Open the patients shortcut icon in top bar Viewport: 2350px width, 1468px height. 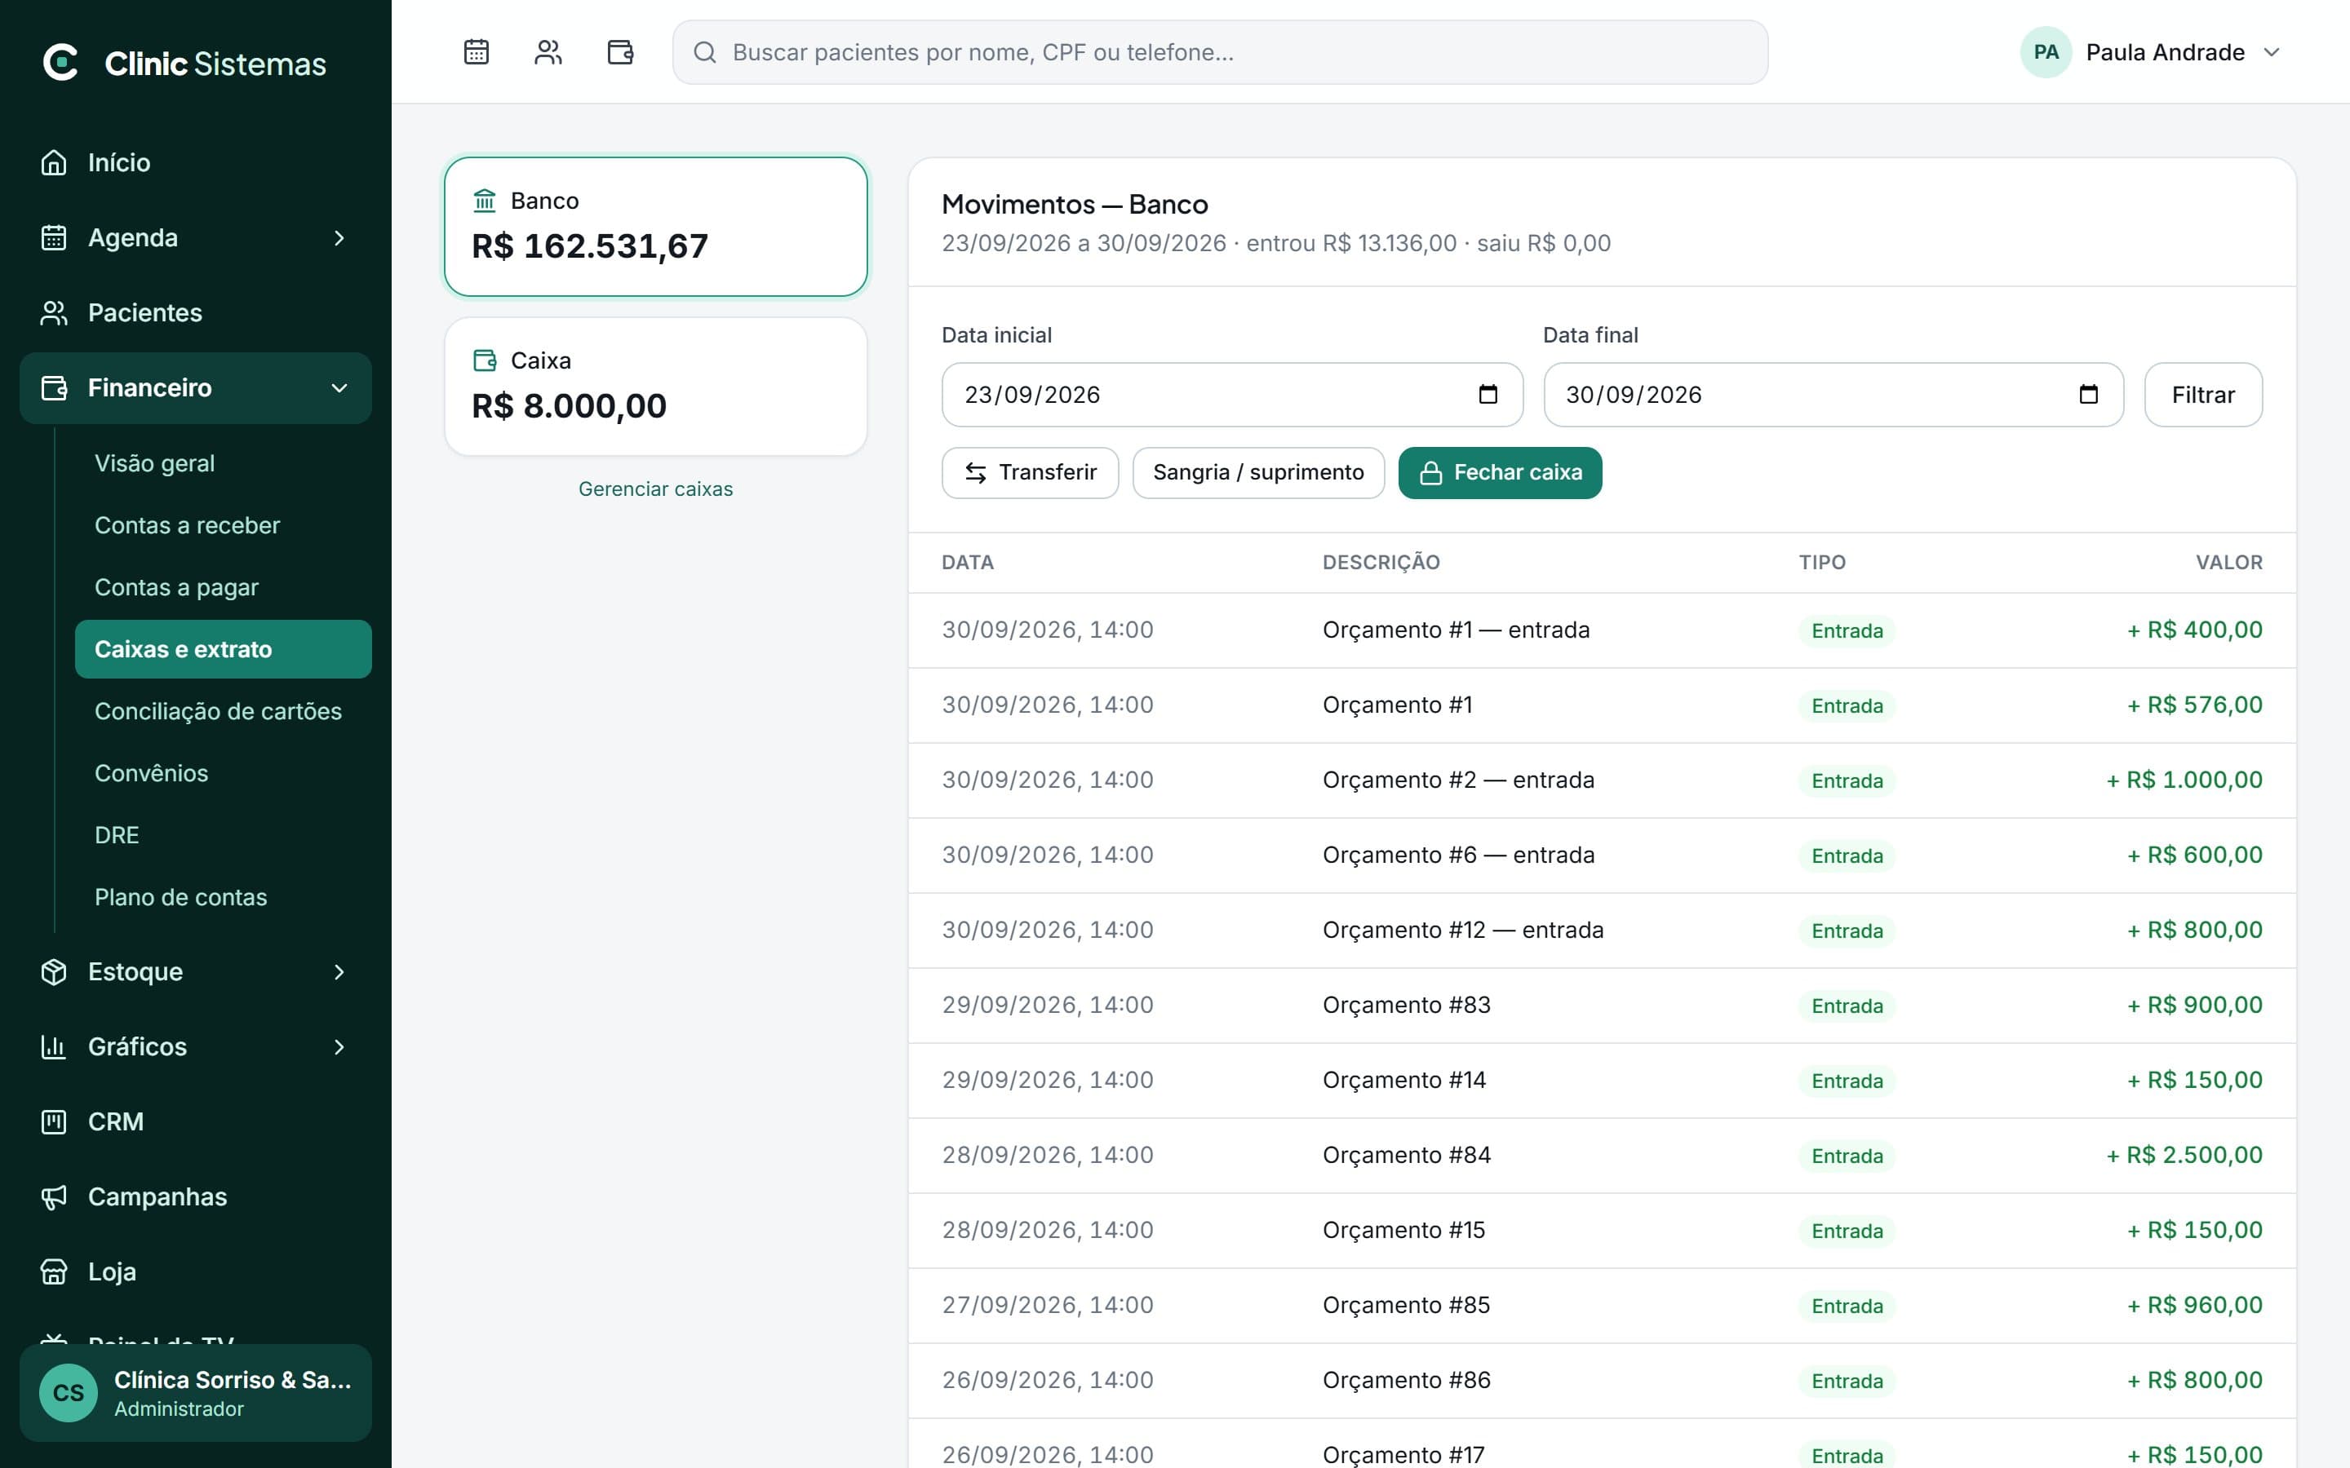pyautogui.click(x=548, y=51)
